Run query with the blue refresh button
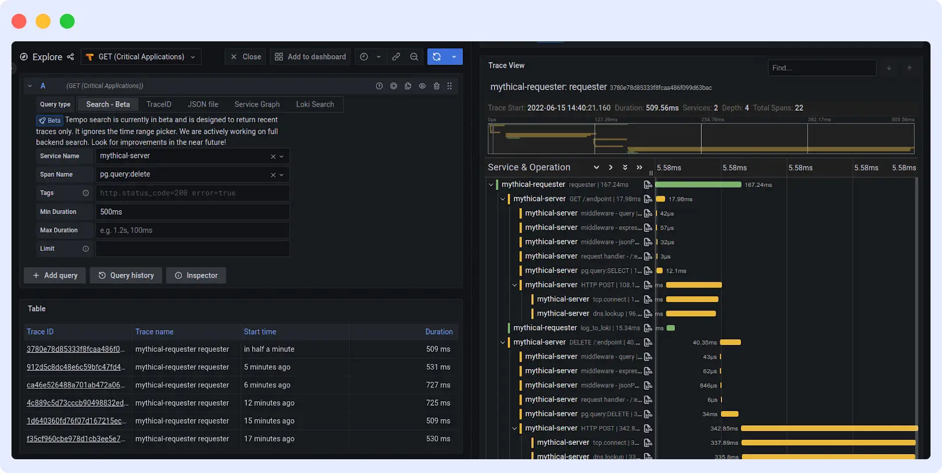 tap(437, 57)
